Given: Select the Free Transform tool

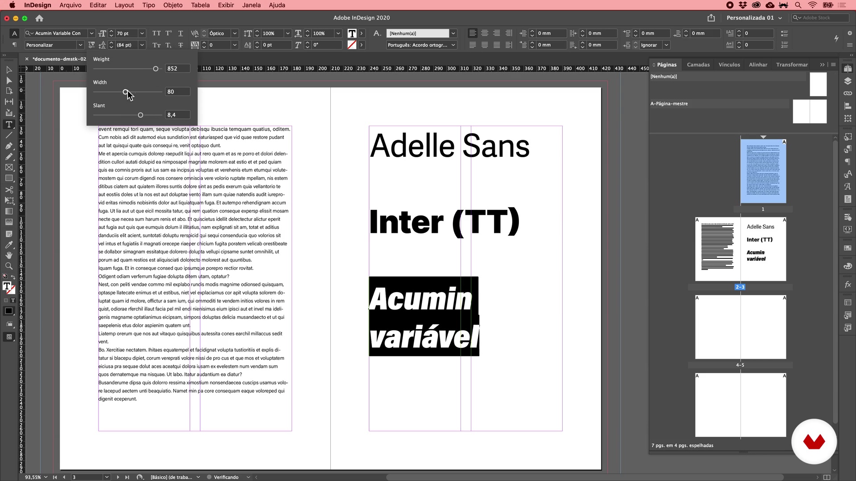Looking at the screenshot, I should (8, 200).
